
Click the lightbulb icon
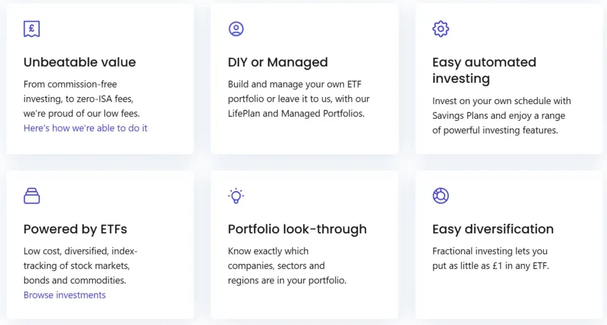[x=236, y=196]
